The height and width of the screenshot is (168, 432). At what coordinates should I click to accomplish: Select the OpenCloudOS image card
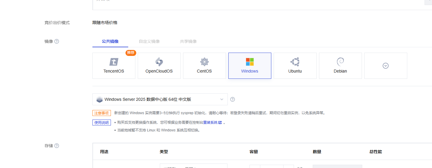(x=159, y=66)
